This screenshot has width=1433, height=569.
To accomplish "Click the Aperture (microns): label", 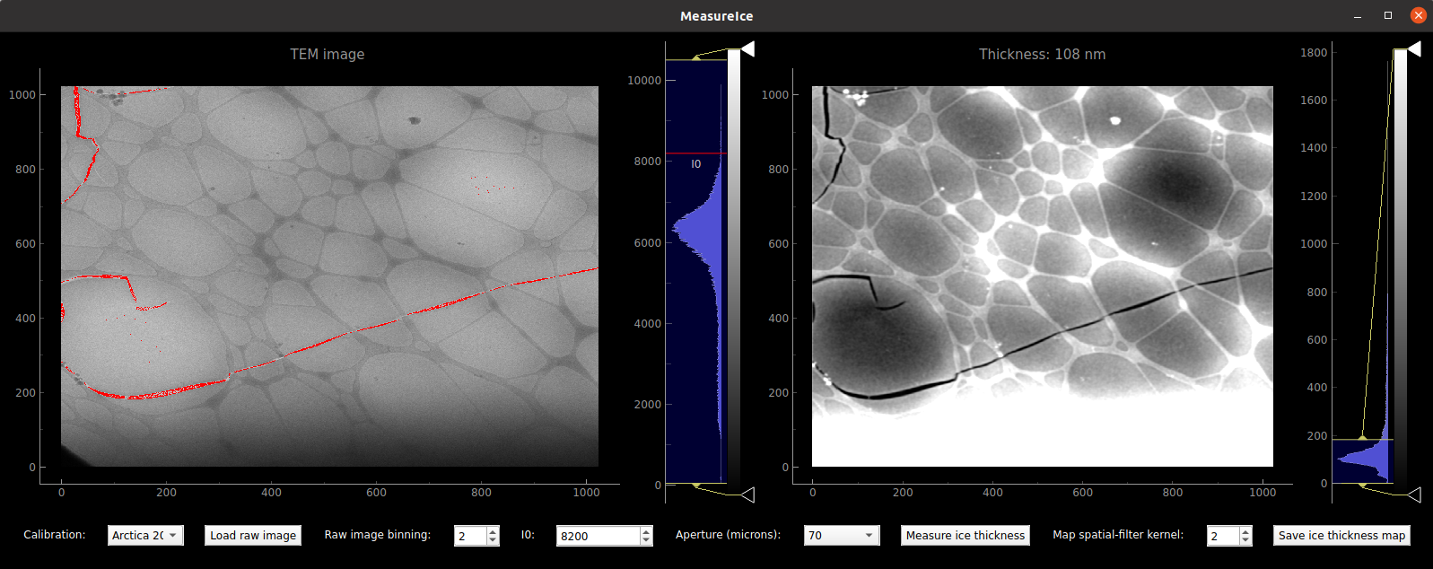I will [x=728, y=535].
